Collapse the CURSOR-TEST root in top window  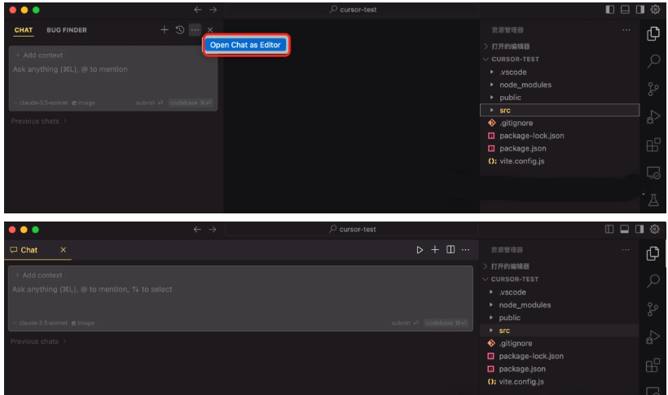pos(513,59)
